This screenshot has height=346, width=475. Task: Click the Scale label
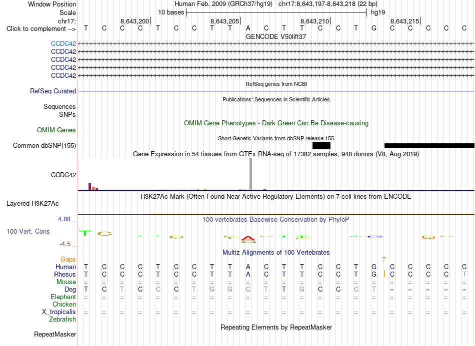click(67, 12)
